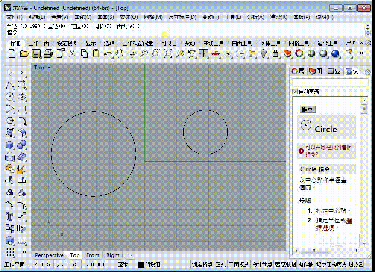Open the Top viewport title dropdown arrow
The image size is (375, 272).
pyautogui.click(x=49, y=68)
